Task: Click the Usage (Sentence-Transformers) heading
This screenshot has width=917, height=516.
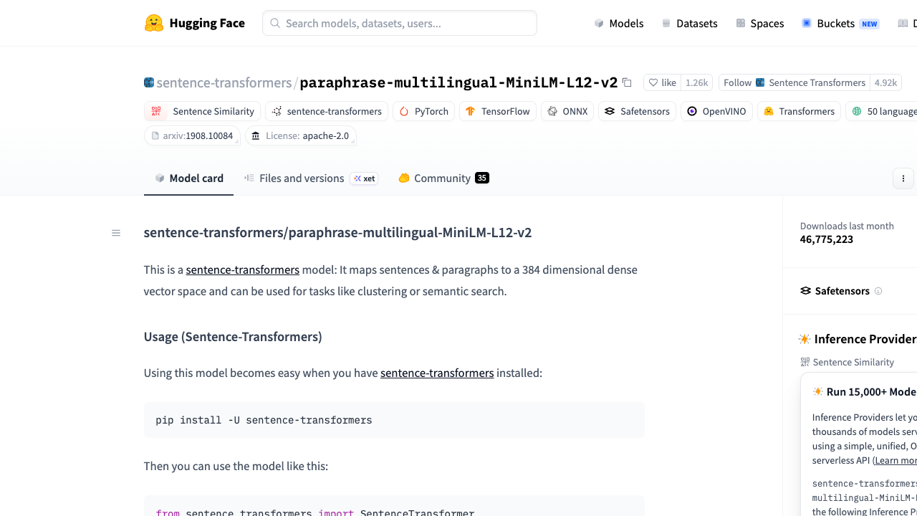Action: pyautogui.click(x=233, y=337)
